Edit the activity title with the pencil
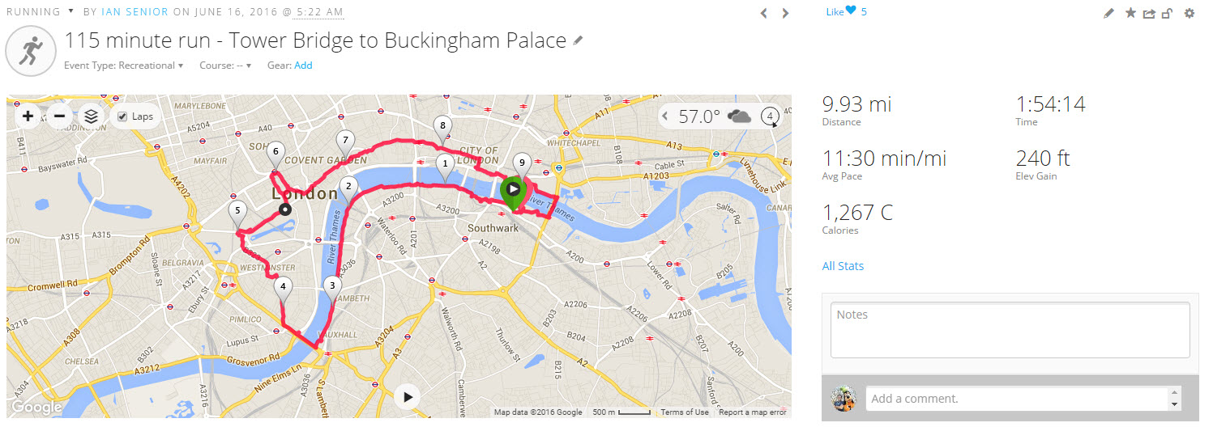 pos(578,40)
